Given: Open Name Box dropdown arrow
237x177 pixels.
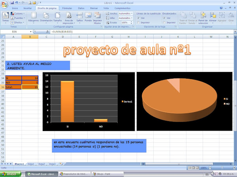Looking at the screenshot, I should click(31, 32).
